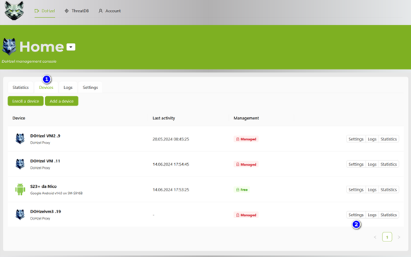Go to the previous page arrow
The width and height of the screenshot is (411, 257).
[x=375, y=237]
